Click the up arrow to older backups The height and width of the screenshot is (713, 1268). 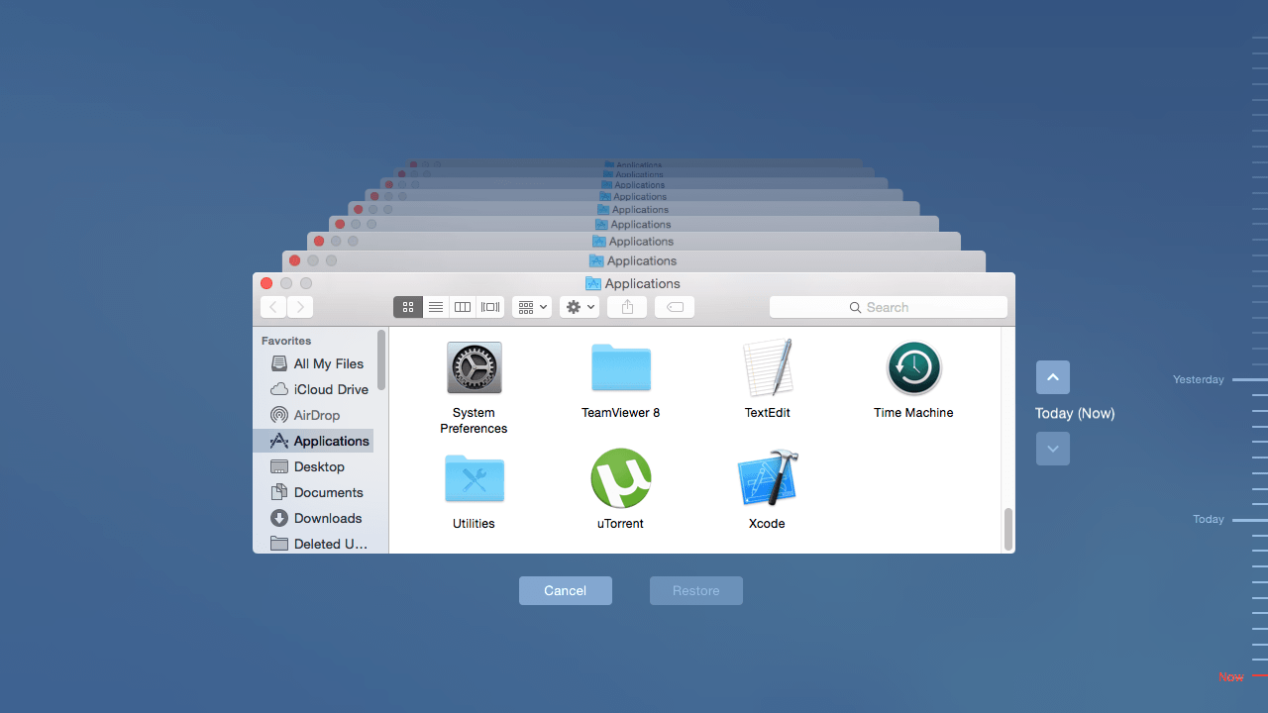click(x=1052, y=377)
